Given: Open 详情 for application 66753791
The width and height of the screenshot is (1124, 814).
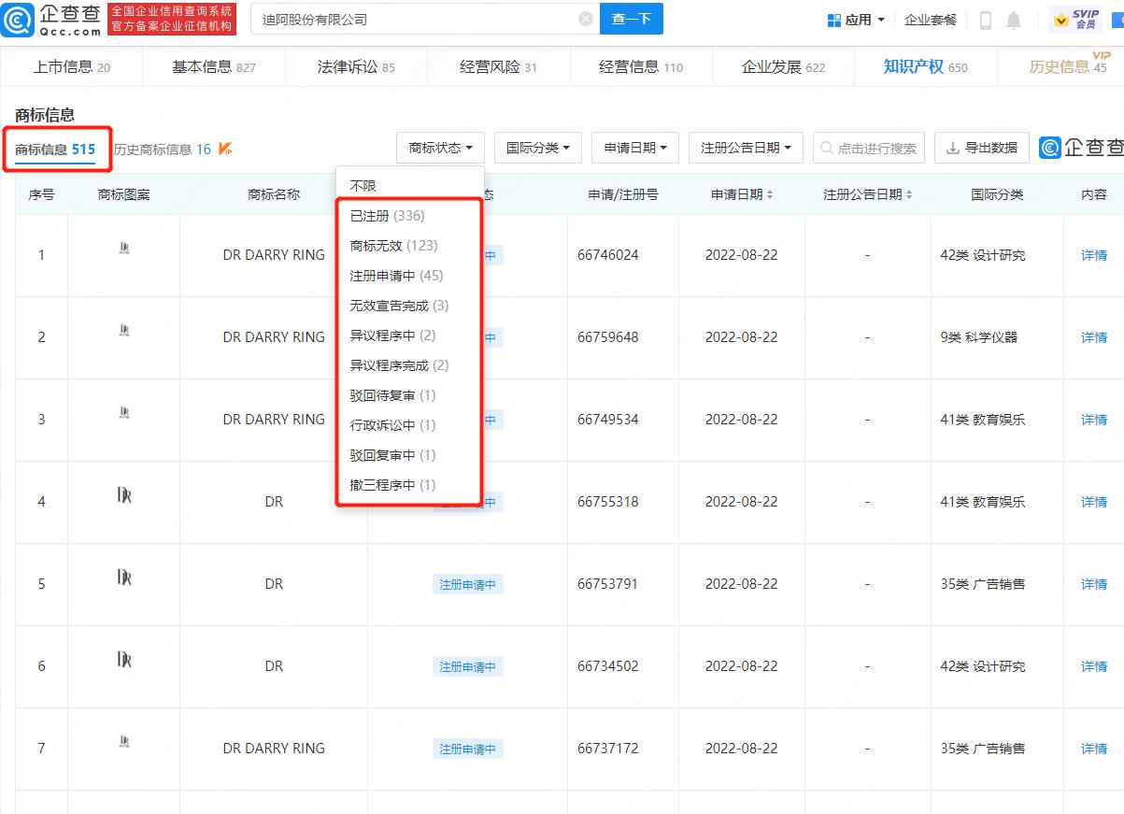Looking at the screenshot, I should pos(1094,584).
